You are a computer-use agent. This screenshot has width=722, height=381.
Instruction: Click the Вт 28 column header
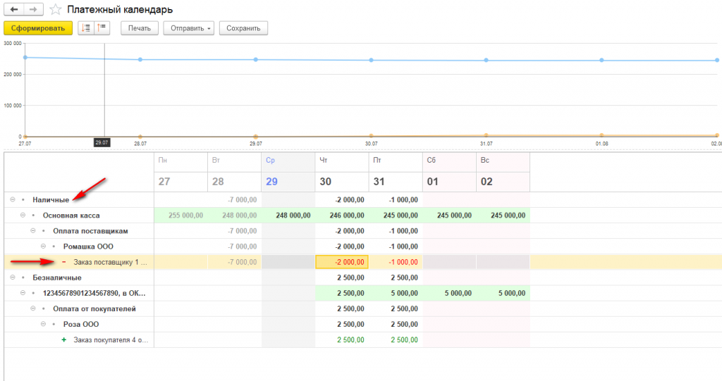point(234,172)
